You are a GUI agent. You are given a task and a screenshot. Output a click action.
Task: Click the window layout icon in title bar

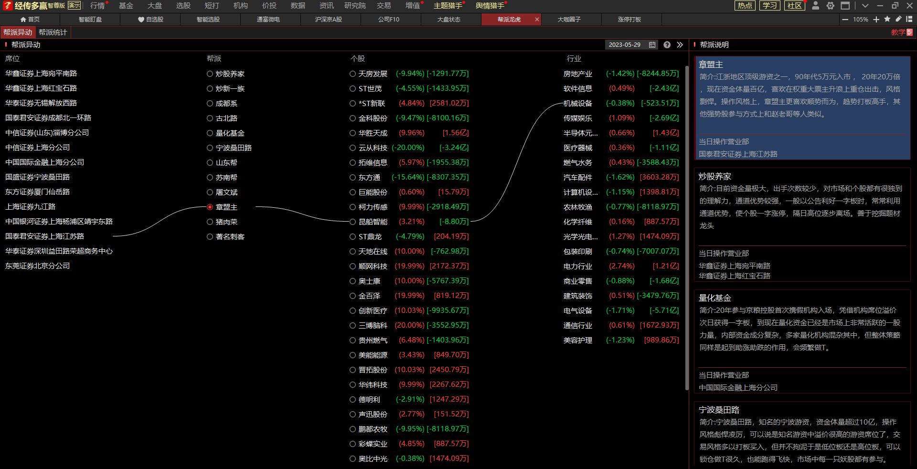[x=845, y=6]
